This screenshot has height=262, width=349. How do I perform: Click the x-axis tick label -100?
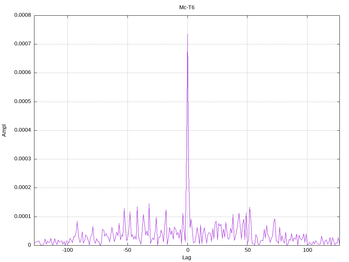[x=67, y=250]
